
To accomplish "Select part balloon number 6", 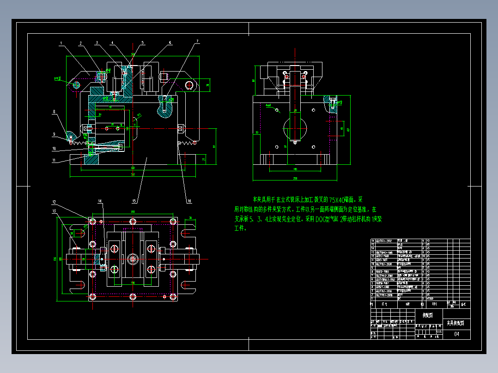I will coord(170,42).
